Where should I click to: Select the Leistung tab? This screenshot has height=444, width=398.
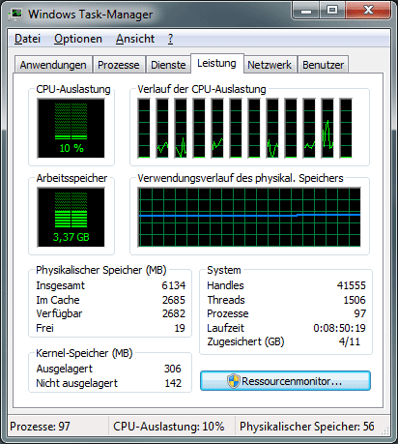(217, 63)
